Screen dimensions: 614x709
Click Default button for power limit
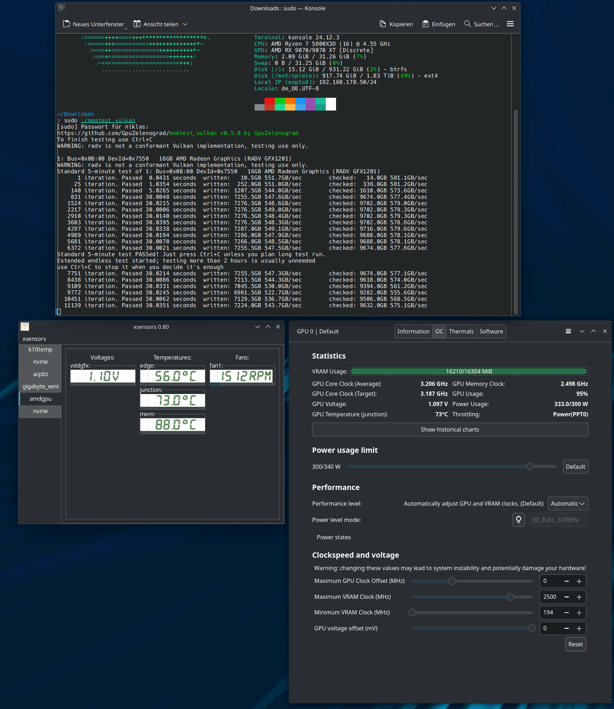[x=575, y=467]
